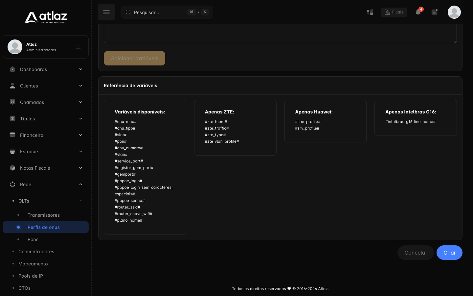Open Transmissores submenu item
The height and width of the screenshot is (296, 473).
pos(46,215)
